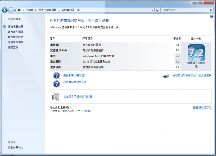Screen dimensions: 216x156
Task: Open the 這些數字代表什麼? link
Action: click(74, 76)
